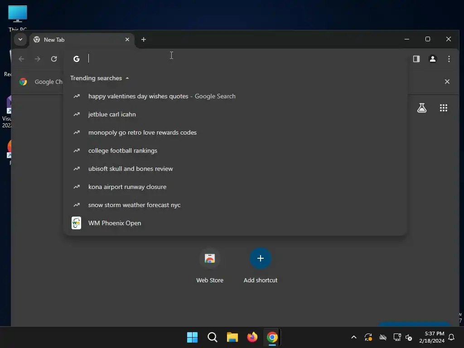Click the Chrome logo in the info bar
This screenshot has width=464, height=348.
click(x=23, y=82)
